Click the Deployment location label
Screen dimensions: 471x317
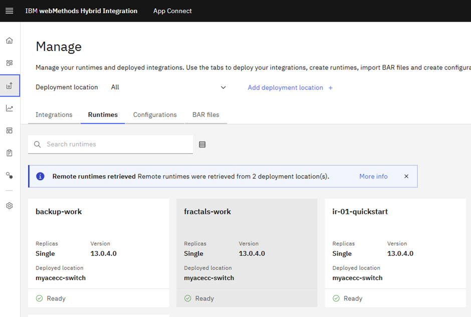pos(67,87)
